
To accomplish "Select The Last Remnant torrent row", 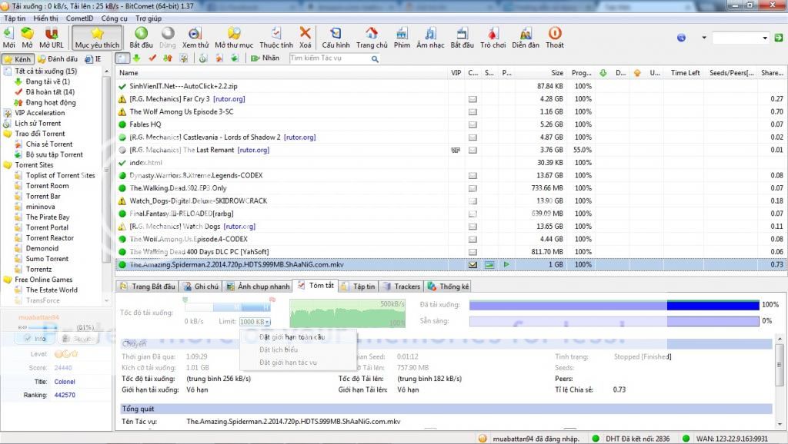I will [x=451, y=150].
